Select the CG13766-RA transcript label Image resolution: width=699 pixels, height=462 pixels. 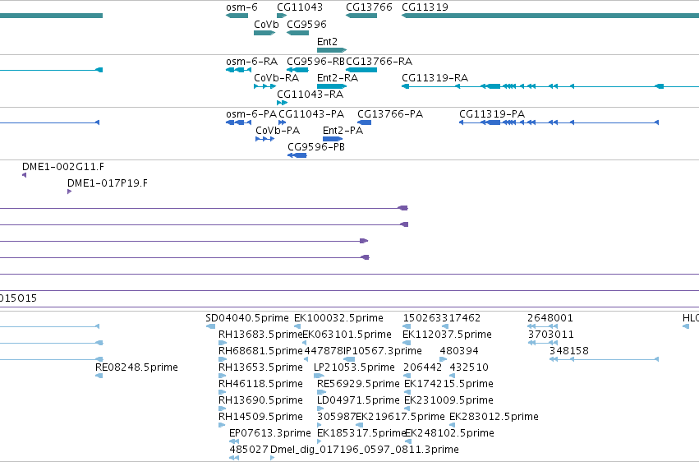(379, 61)
